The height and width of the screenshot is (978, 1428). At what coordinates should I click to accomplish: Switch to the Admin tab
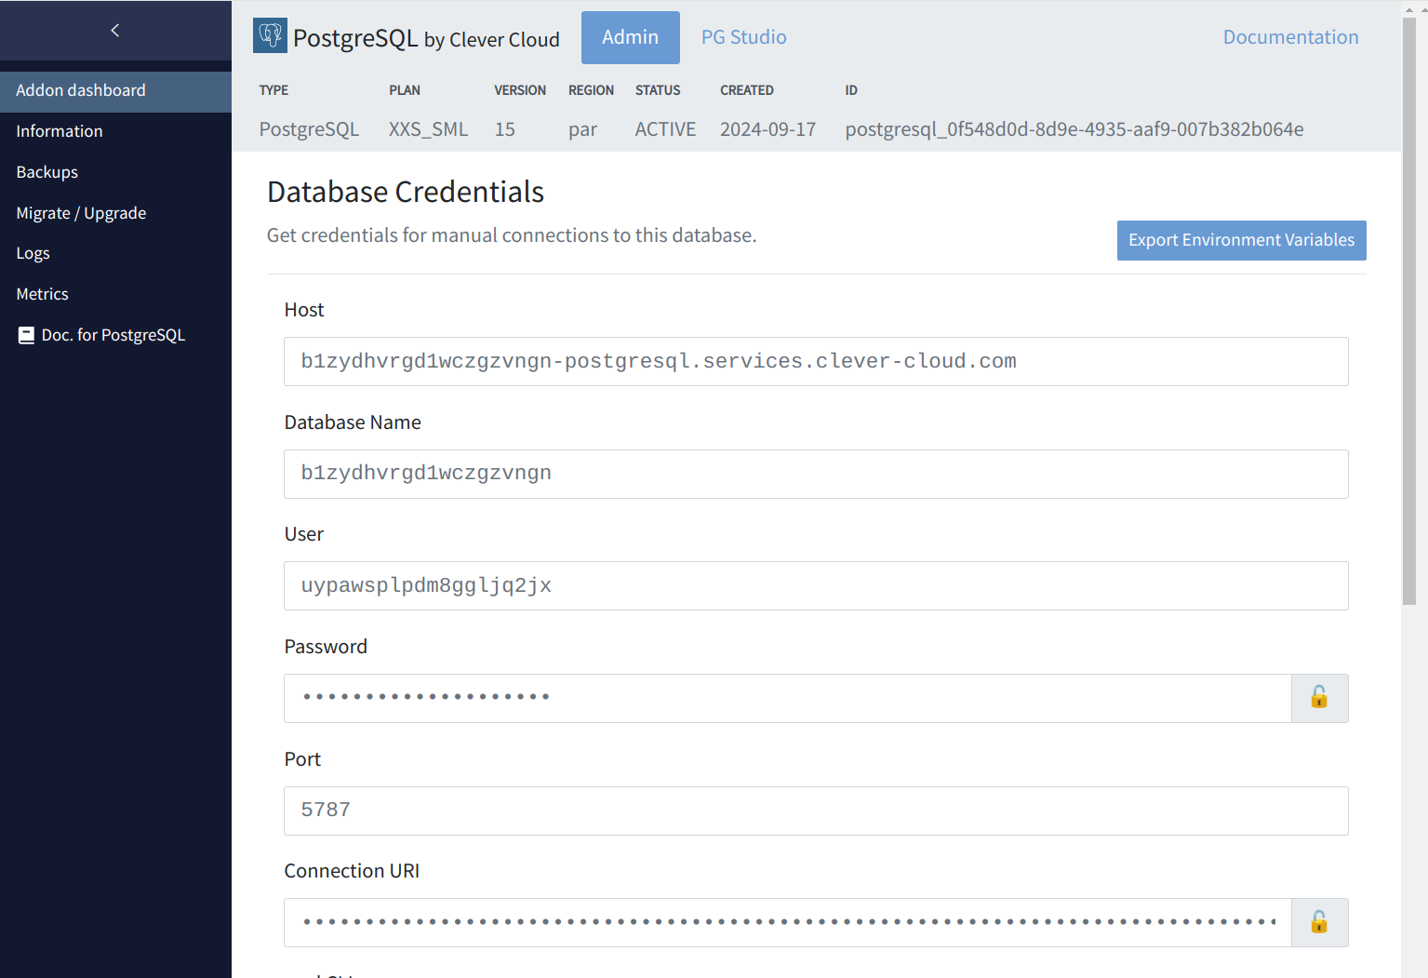click(x=630, y=37)
